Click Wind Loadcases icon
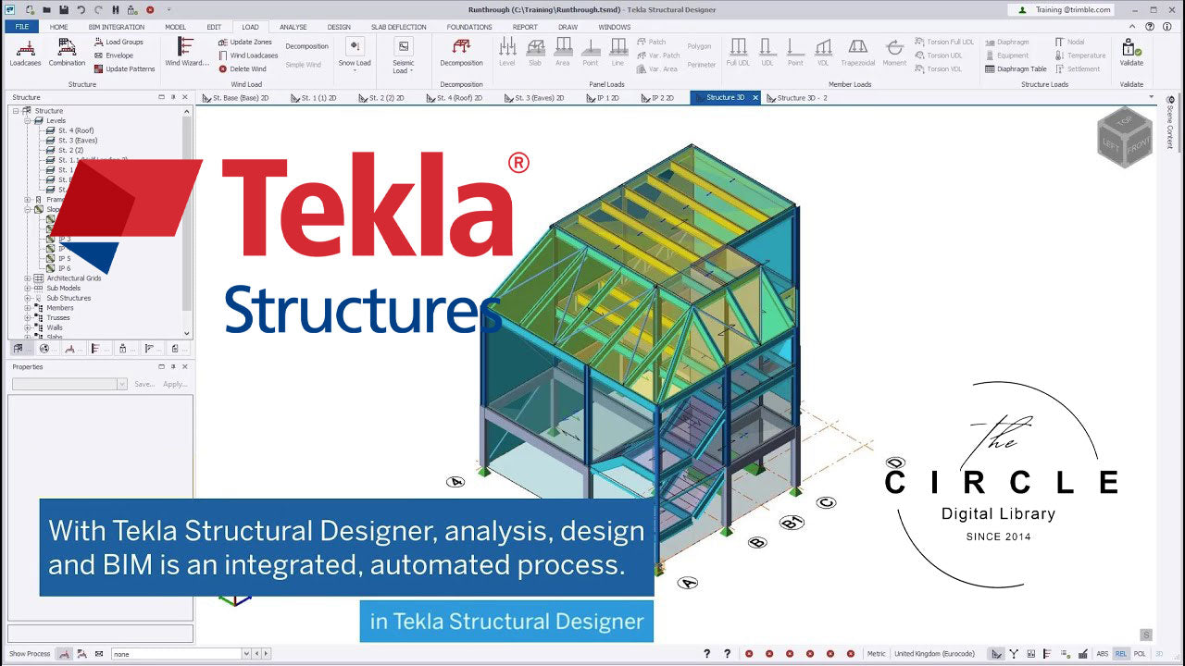 (223, 55)
